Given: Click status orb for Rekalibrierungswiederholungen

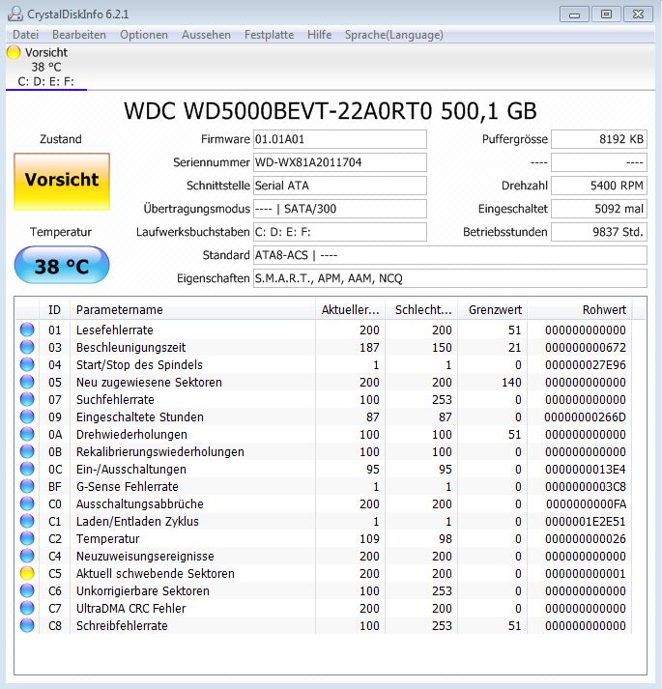Looking at the screenshot, I should tap(27, 451).
